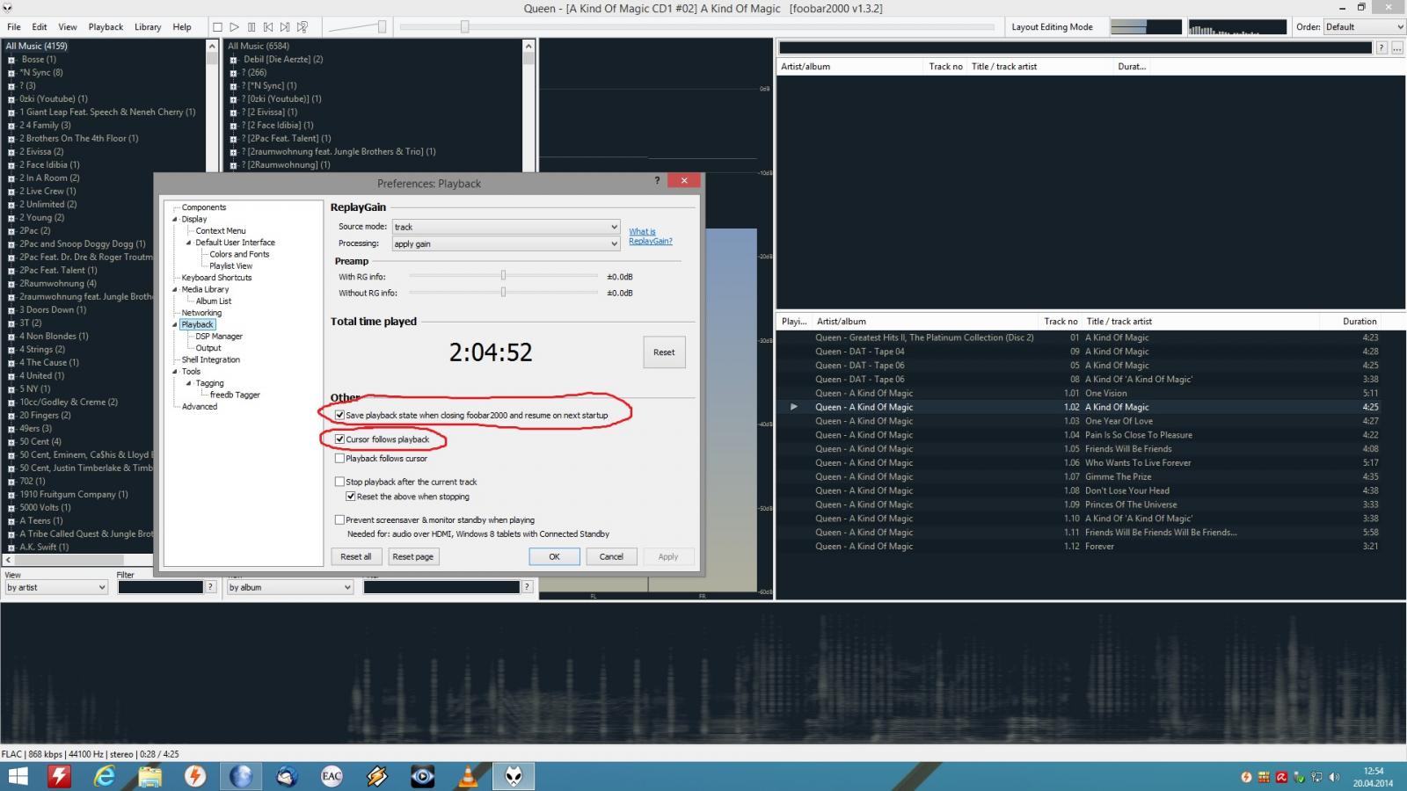Open the View by album dropdown
The height and width of the screenshot is (791, 1407).
click(x=289, y=587)
